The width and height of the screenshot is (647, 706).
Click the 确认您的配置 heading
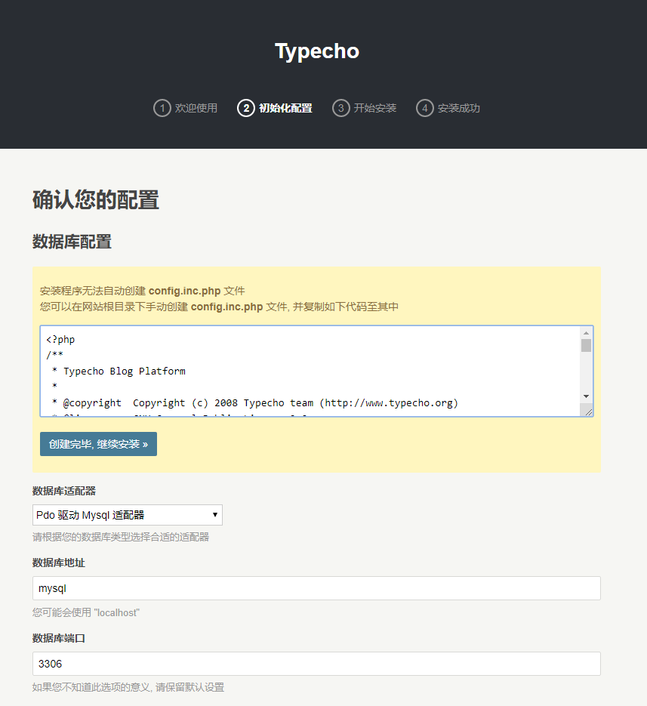coord(95,200)
